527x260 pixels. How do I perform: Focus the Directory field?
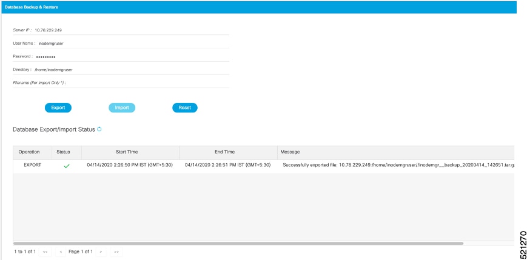(121, 70)
